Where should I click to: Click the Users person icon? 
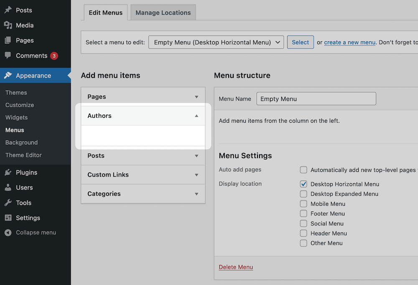point(8,187)
